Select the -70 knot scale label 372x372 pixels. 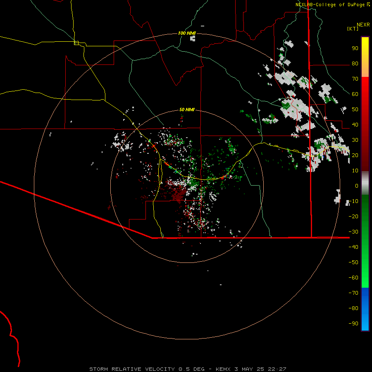pos(353,293)
